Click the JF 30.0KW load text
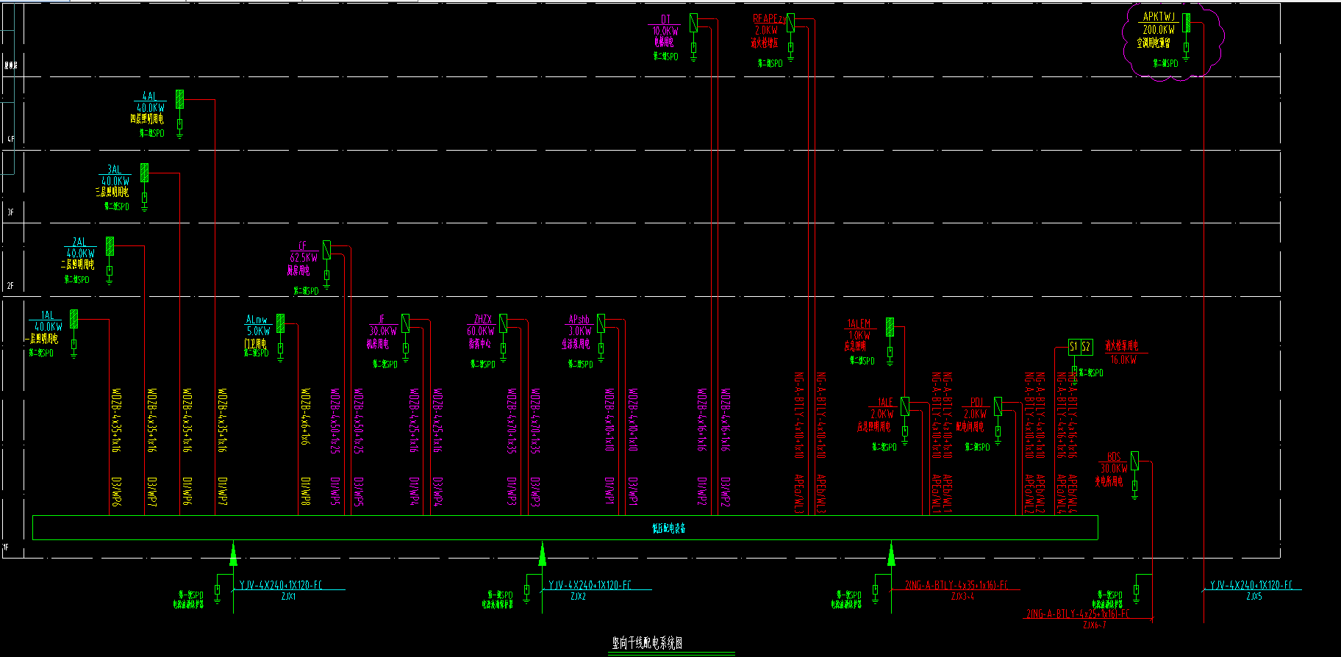The height and width of the screenshot is (657, 1341). 382,331
